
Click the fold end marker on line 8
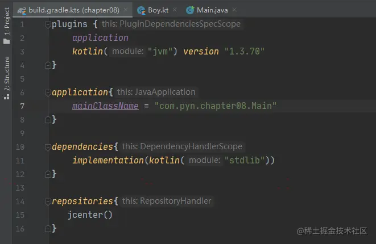(x=48, y=120)
